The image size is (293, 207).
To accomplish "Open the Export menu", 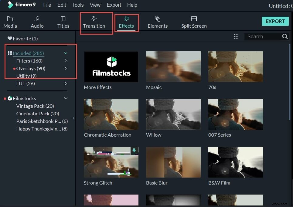I will click(114, 5).
